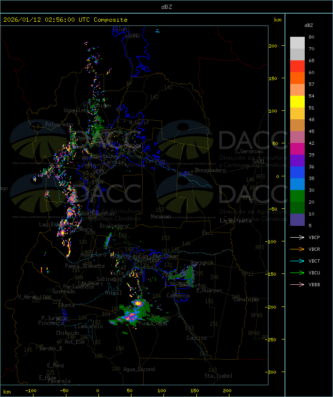Click the cyan VBCT arrow symbol
Viewport: 333px width, 397px height.
(x=298, y=261)
